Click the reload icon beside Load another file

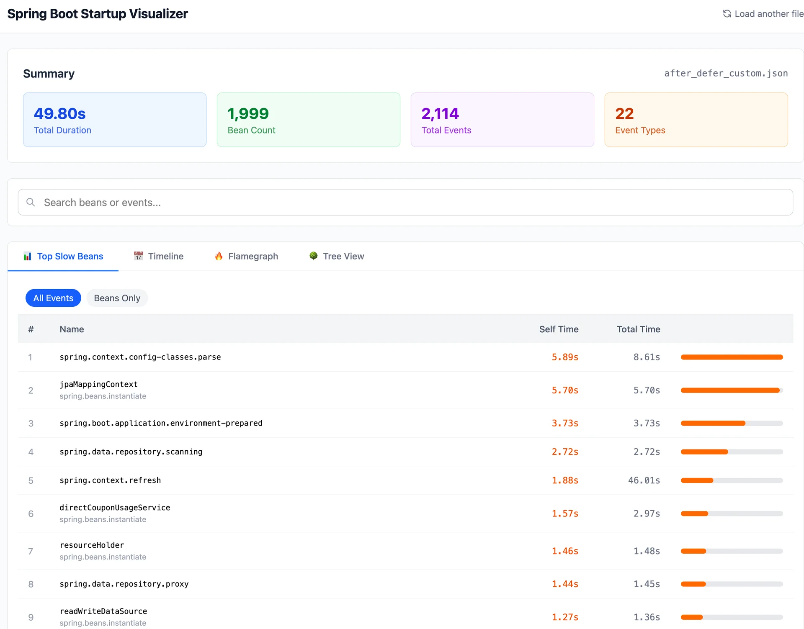pos(727,14)
